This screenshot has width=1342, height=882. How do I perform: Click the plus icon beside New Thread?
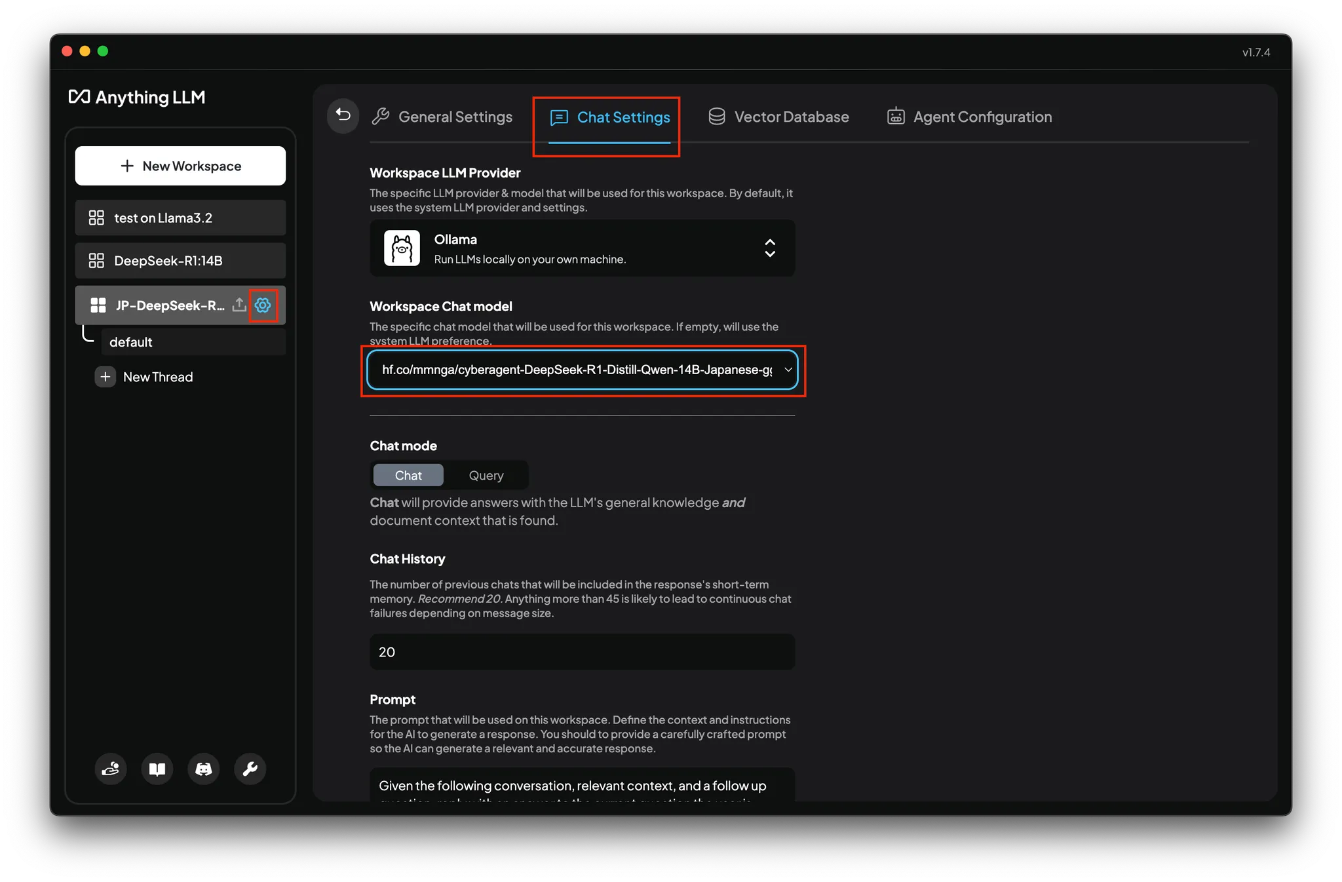coord(105,377)
